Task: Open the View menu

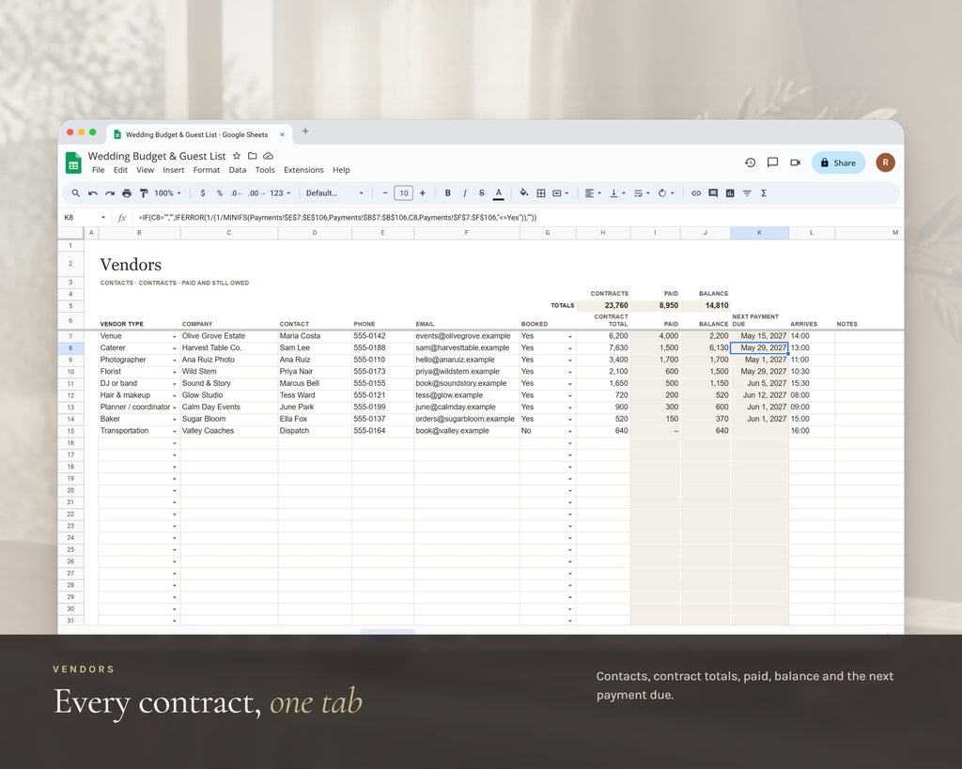Action: coord(145,170)
